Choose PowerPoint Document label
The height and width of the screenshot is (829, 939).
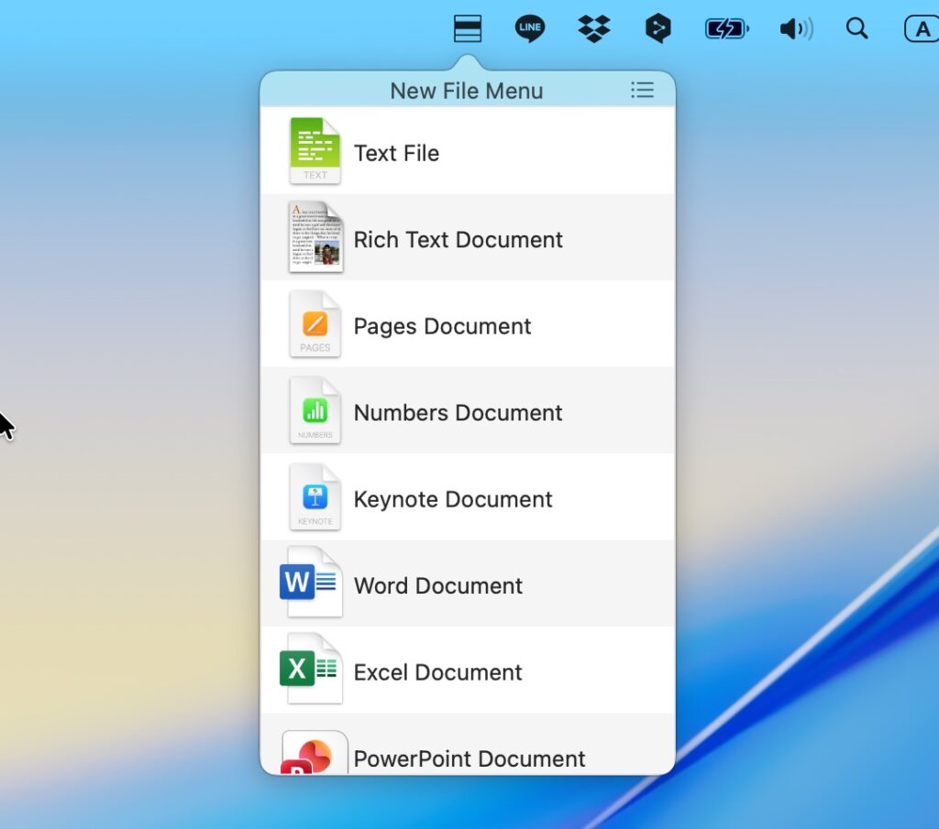tap(469, 759)
